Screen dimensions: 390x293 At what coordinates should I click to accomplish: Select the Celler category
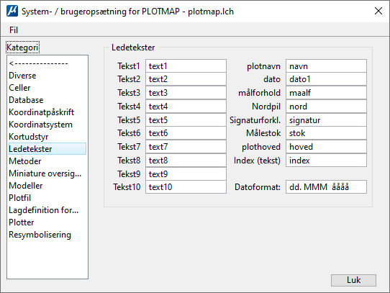[x=19, y=88]
